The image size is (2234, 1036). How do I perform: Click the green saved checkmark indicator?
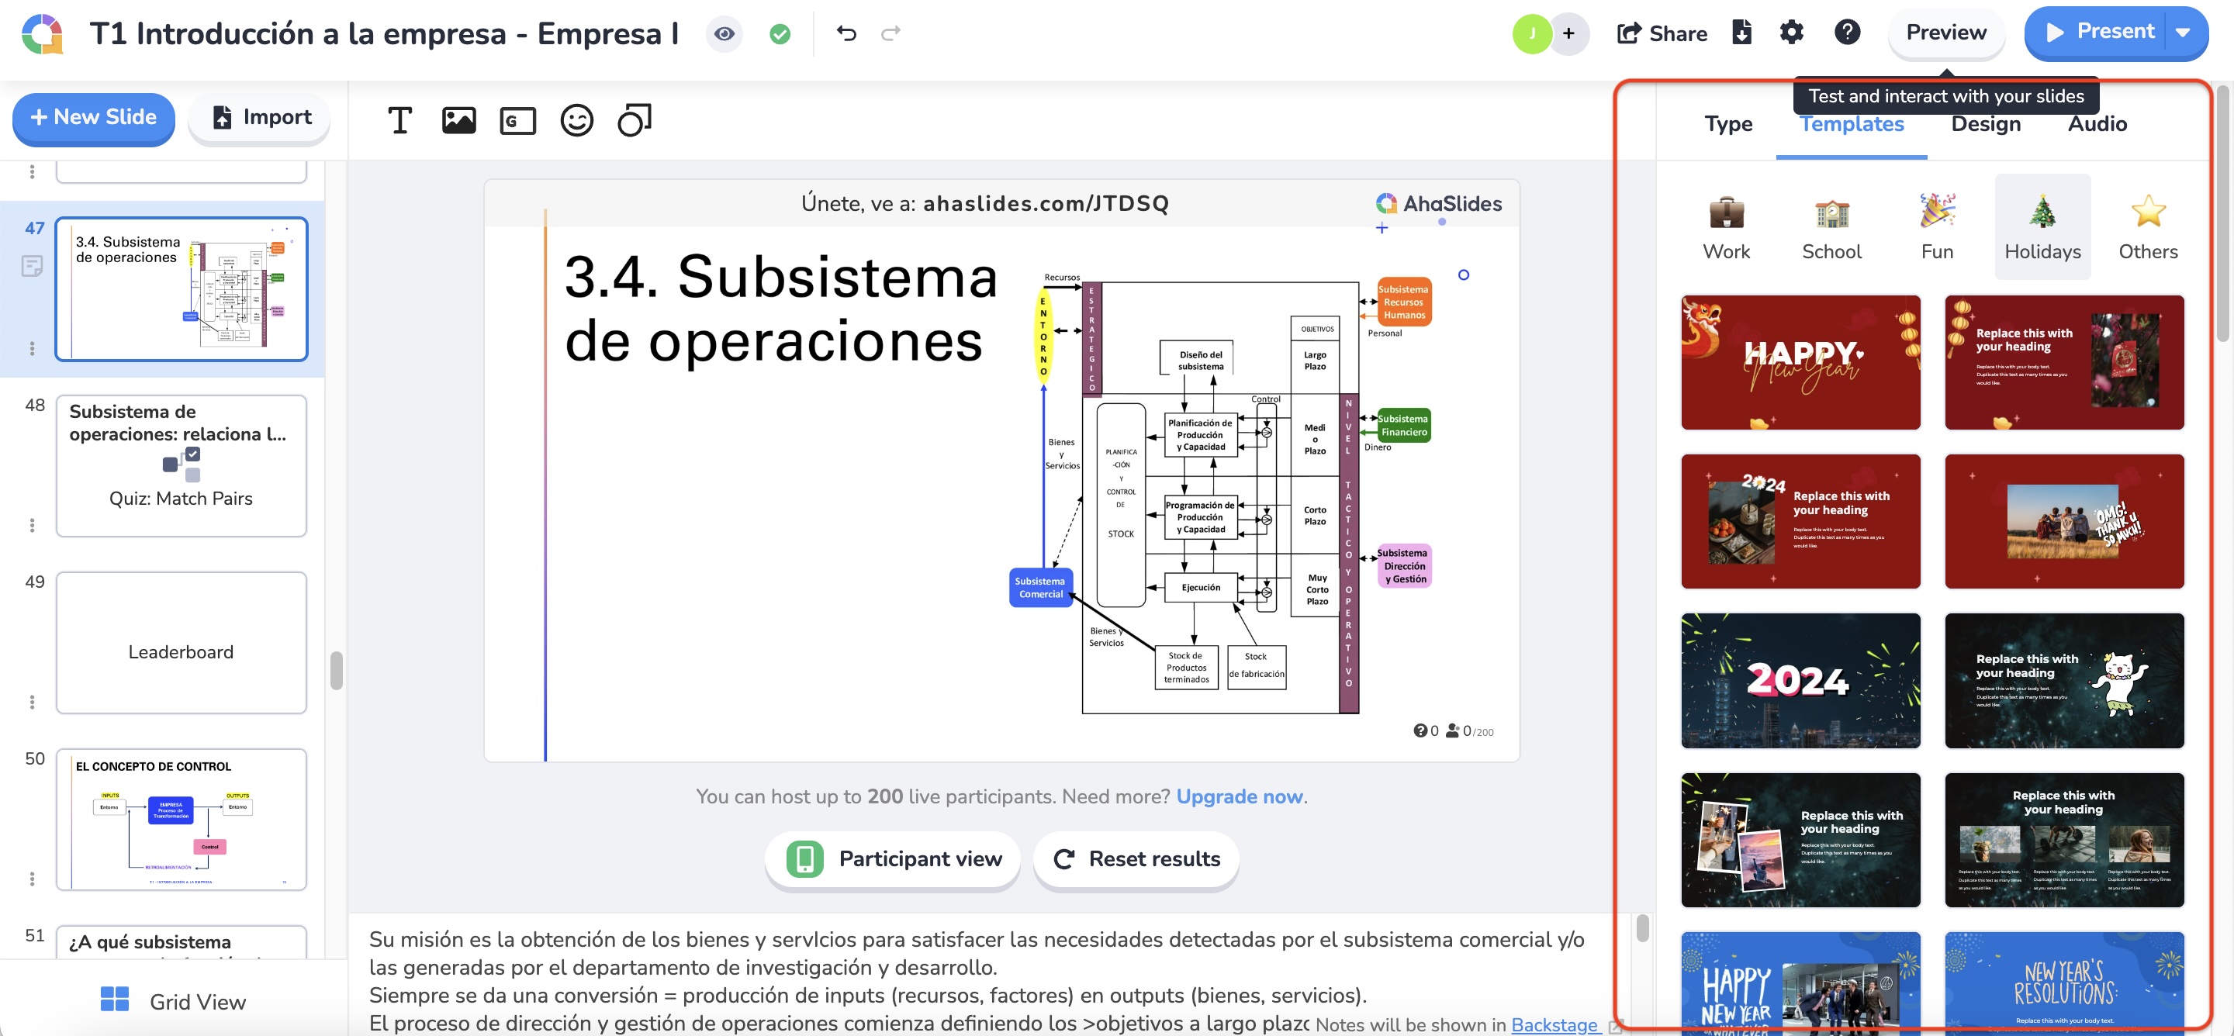tap(780, 34)
